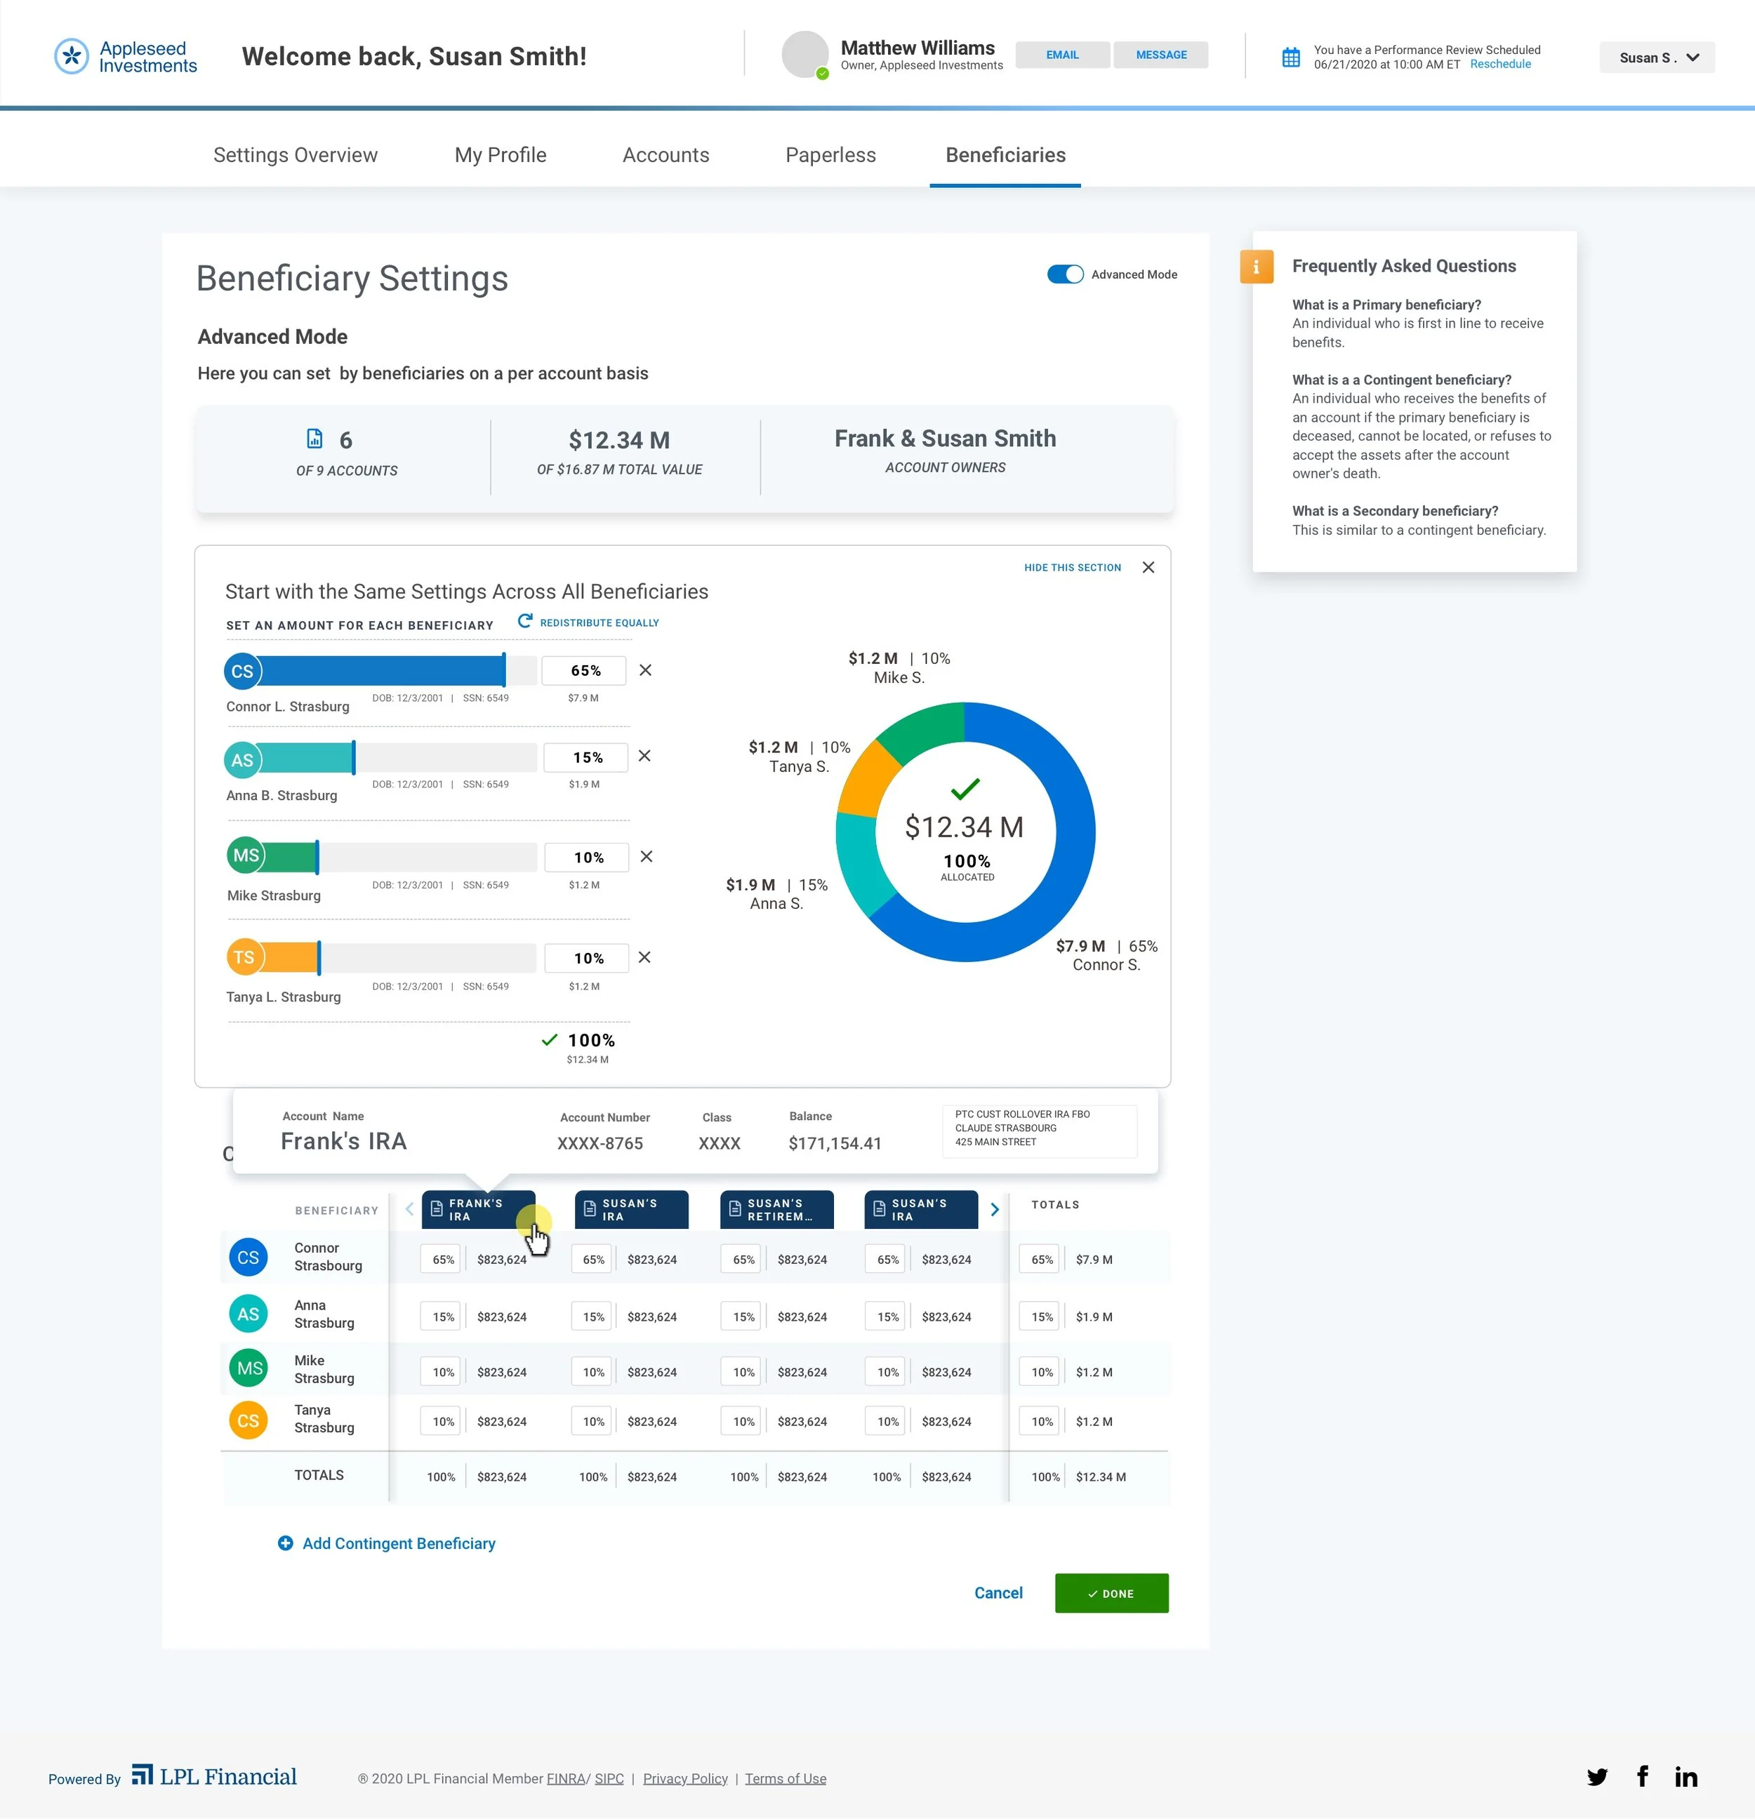The height and width of the screenshot is (1819, 1755).
Task: Click the calendar icon for Performance Review
Action: [1291, 58]
